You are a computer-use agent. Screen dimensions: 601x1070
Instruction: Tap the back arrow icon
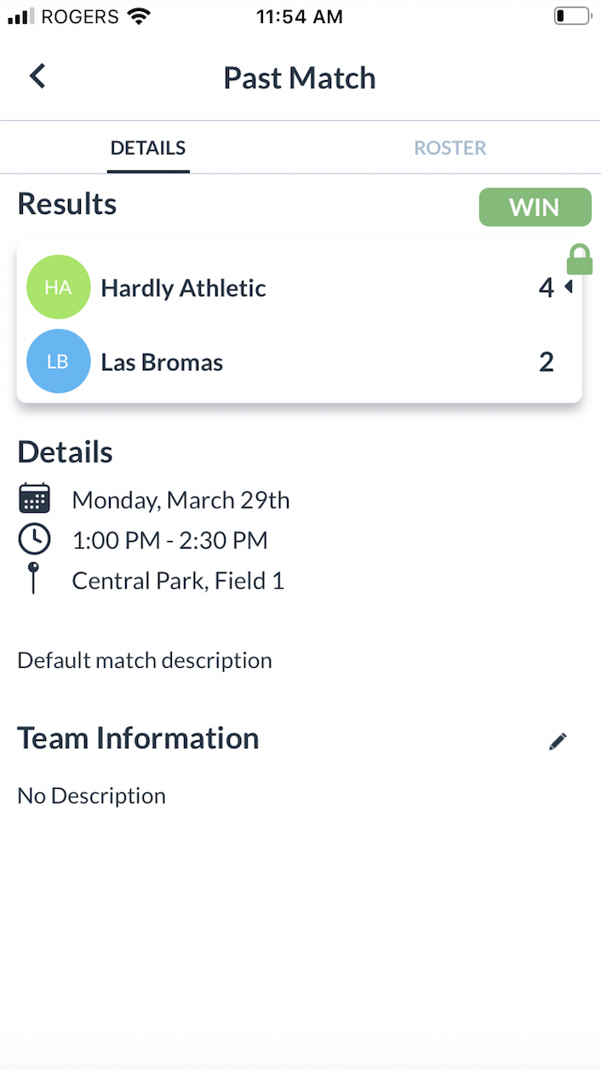tap(37, 77)
